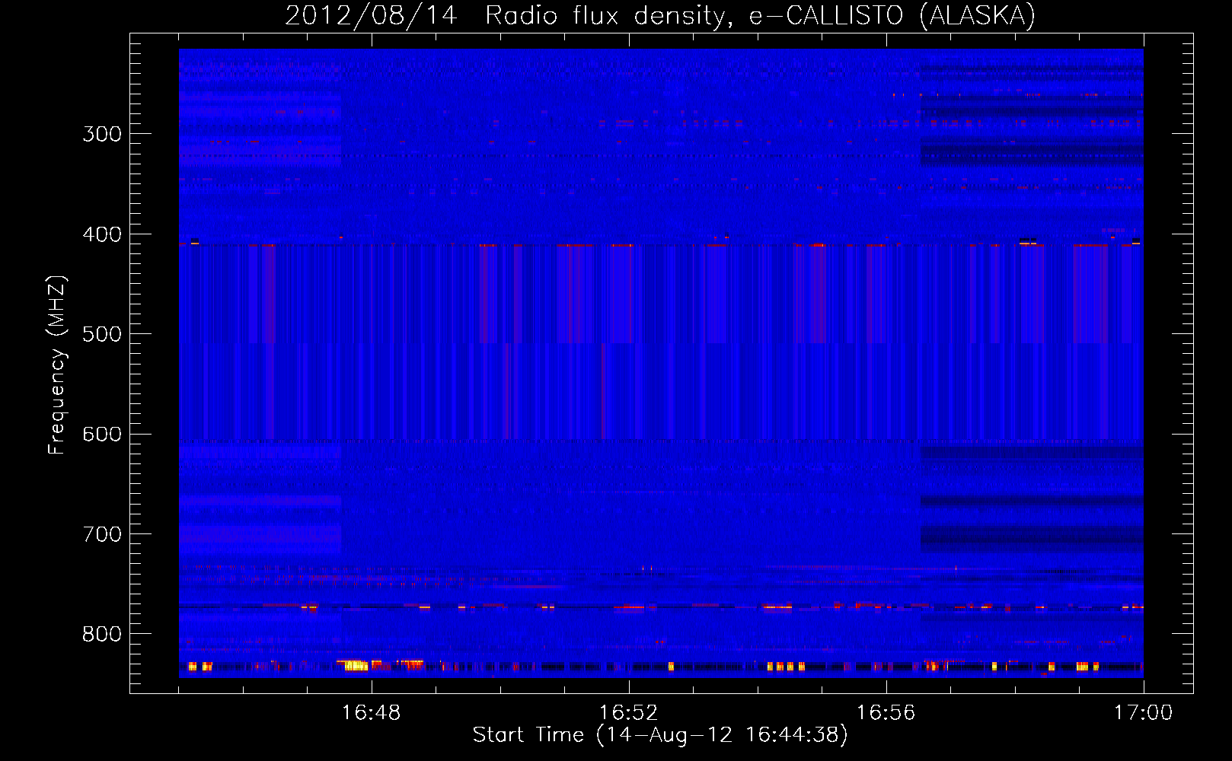Click the 17:00 time tick label

pos(1143,712)
